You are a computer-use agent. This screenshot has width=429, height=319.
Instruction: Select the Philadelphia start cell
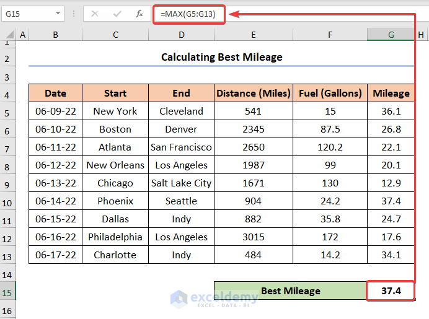115,237
